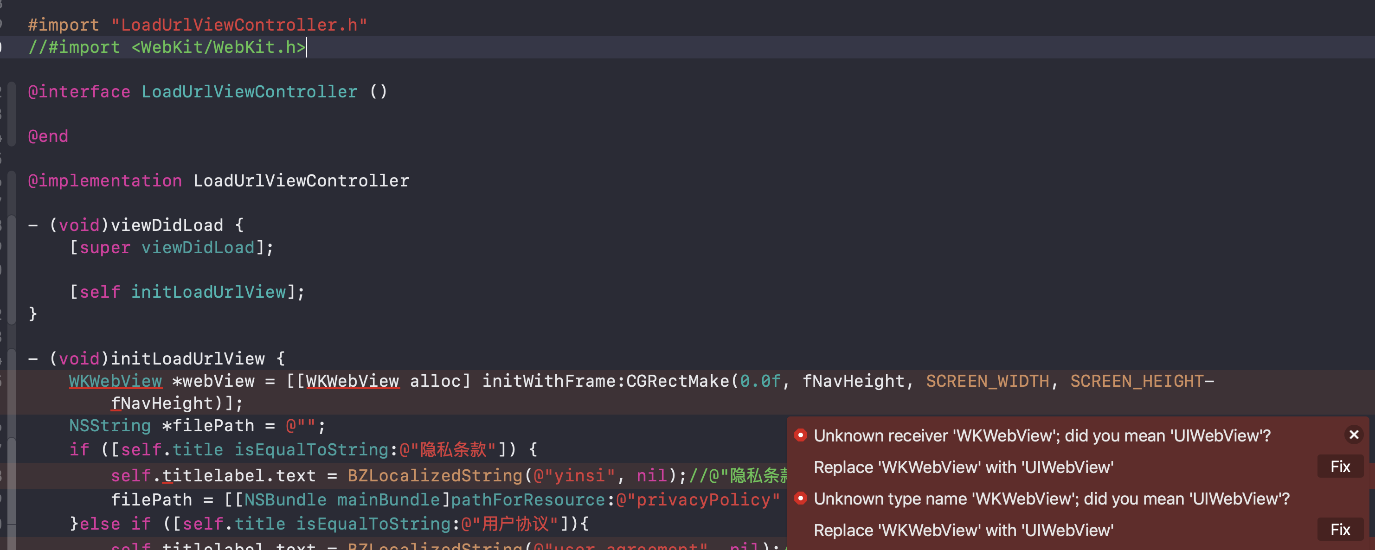The height and width of the screenshot is (550, 1375).
Task: Select the first 'Replace WKWebView with UIWebView' suggestion
Action: tap(963, 467)
